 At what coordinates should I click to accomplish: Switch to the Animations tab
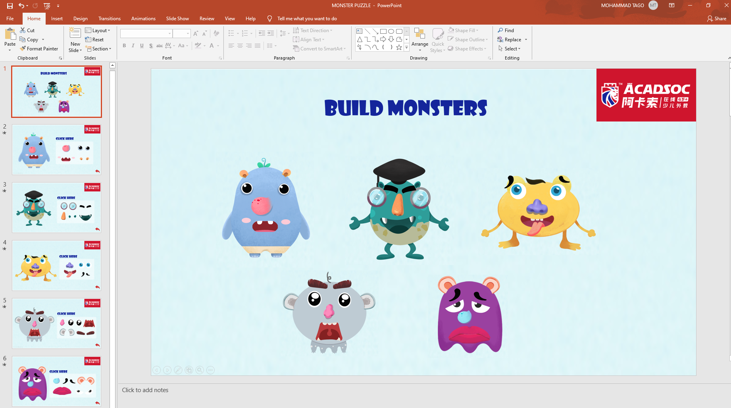(143, 19)
